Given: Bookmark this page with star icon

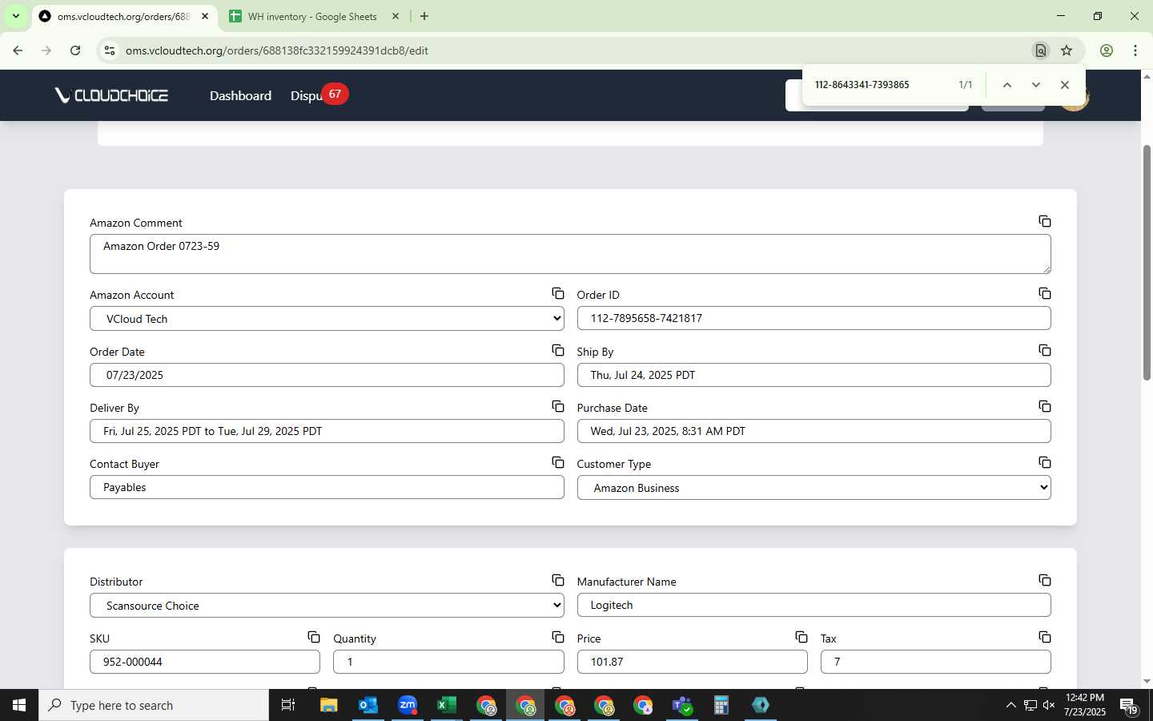Looking at the screenshot, I should click(x=1067, y=50).
